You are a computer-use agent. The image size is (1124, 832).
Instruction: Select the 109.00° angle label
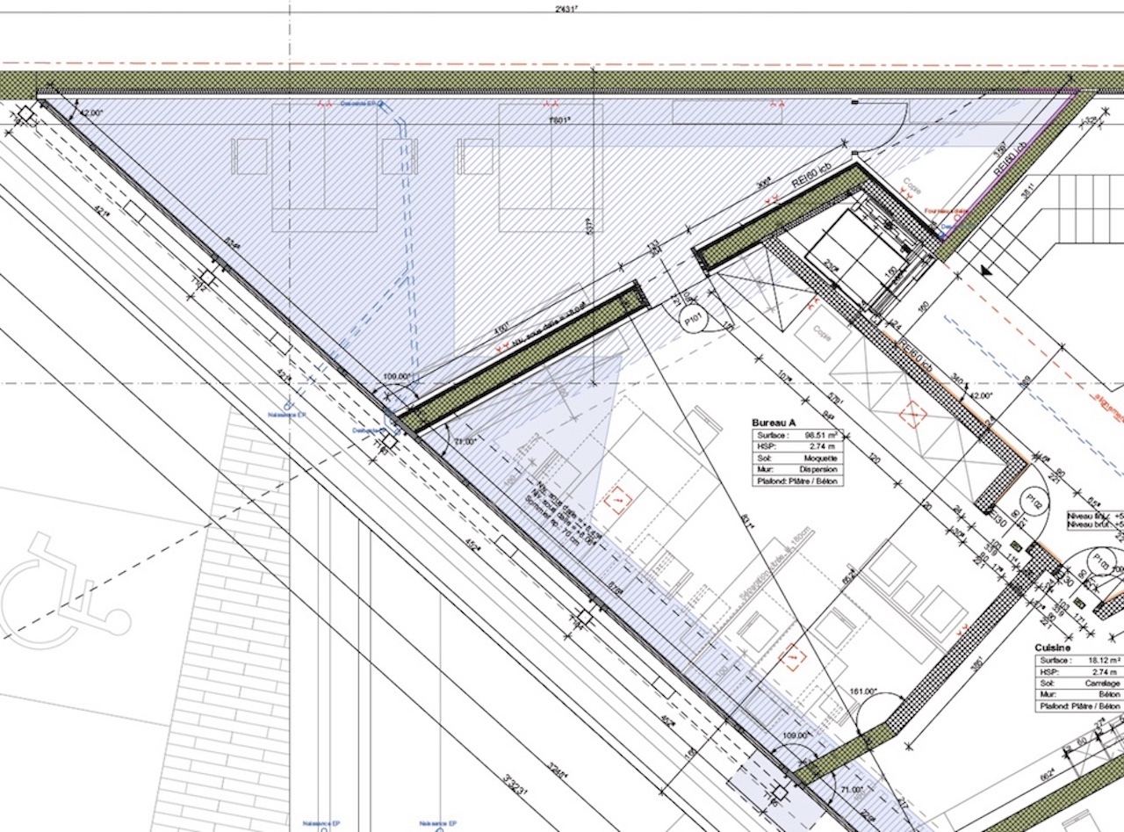pyautogui.click(x=795, y=734)
